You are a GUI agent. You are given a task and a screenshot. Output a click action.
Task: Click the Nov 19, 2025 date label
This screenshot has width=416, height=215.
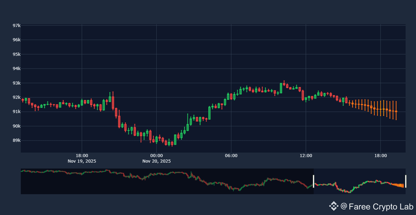click(82, 161)
